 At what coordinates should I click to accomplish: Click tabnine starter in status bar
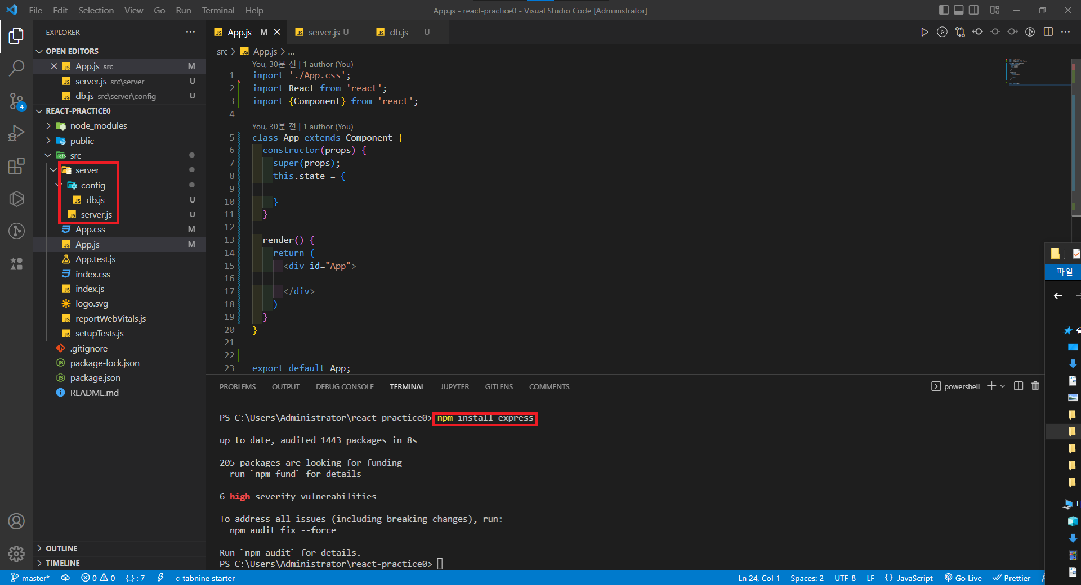(205, 578)
